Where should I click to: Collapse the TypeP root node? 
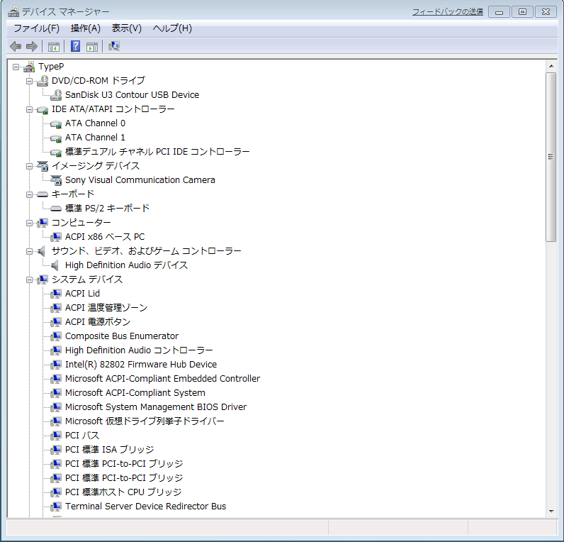pos(16,67)
